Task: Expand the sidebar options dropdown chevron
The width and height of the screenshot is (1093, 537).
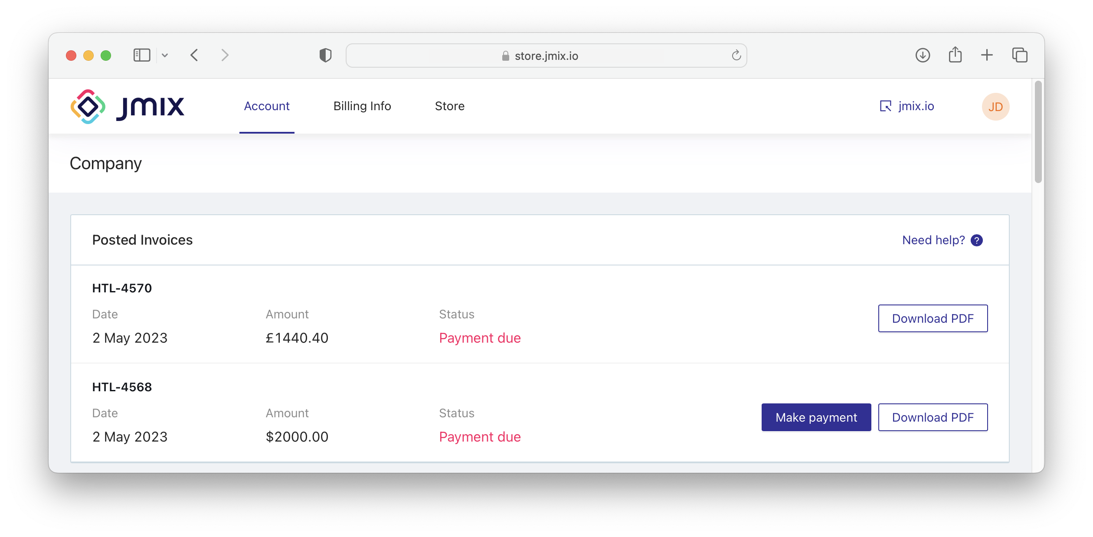Action: tap(165, 56)
